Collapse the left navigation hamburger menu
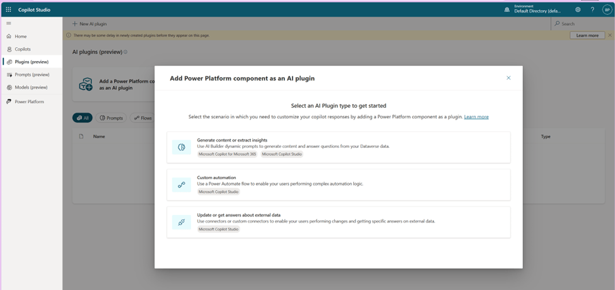The image size is (615, 290). point(9,23)
